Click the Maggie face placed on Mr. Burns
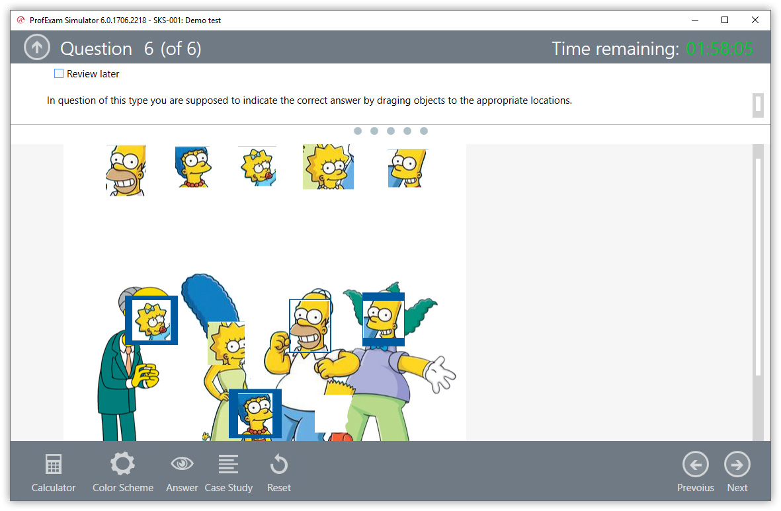This screenshot has width=781, height=511. coord(151,320)
